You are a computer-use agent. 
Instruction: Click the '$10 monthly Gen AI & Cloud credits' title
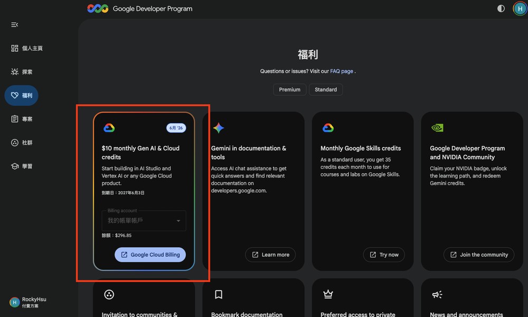[140, 153]
